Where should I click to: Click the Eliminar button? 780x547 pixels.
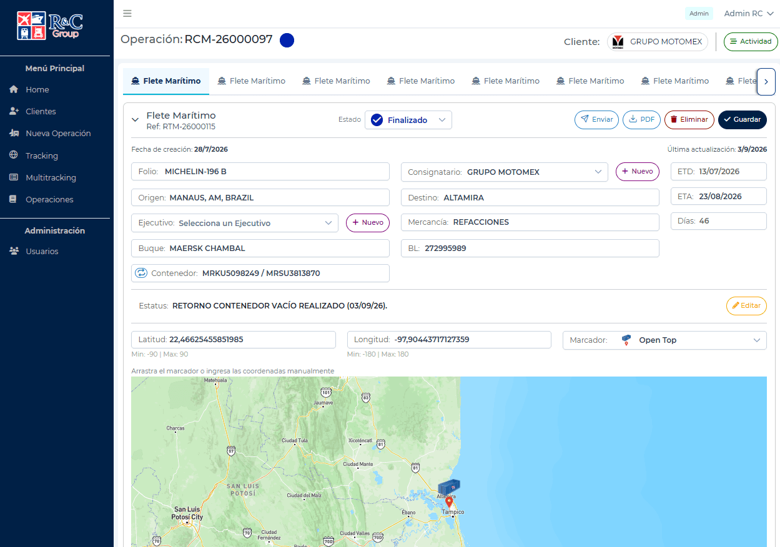(x=689, y=119)
